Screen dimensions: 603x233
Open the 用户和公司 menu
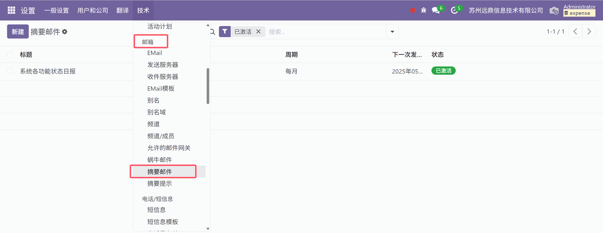(93, 10)
